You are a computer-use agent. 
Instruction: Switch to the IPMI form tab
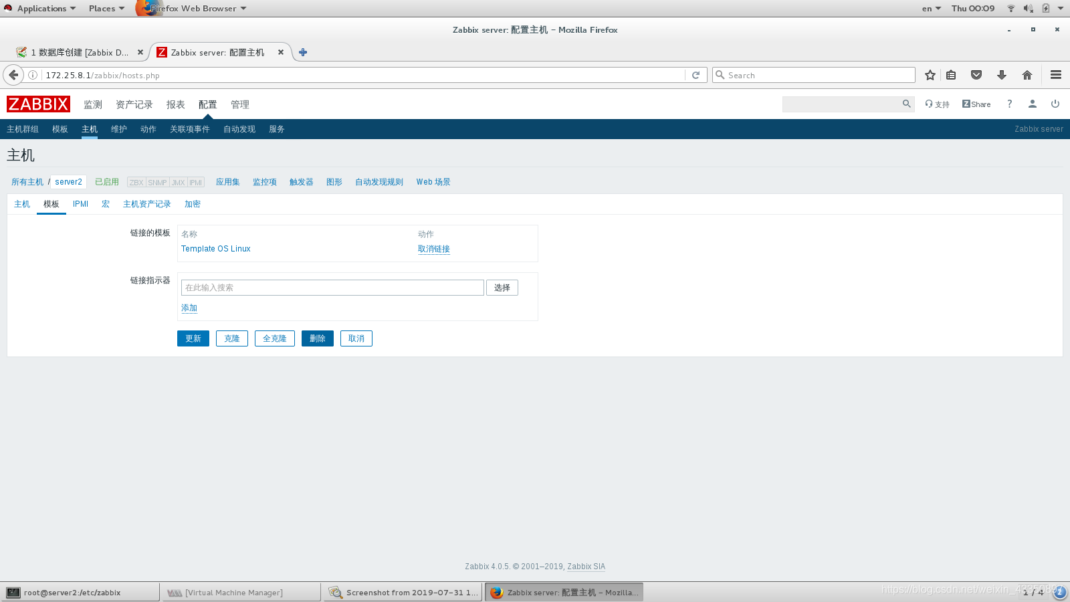tap(81, 204)
